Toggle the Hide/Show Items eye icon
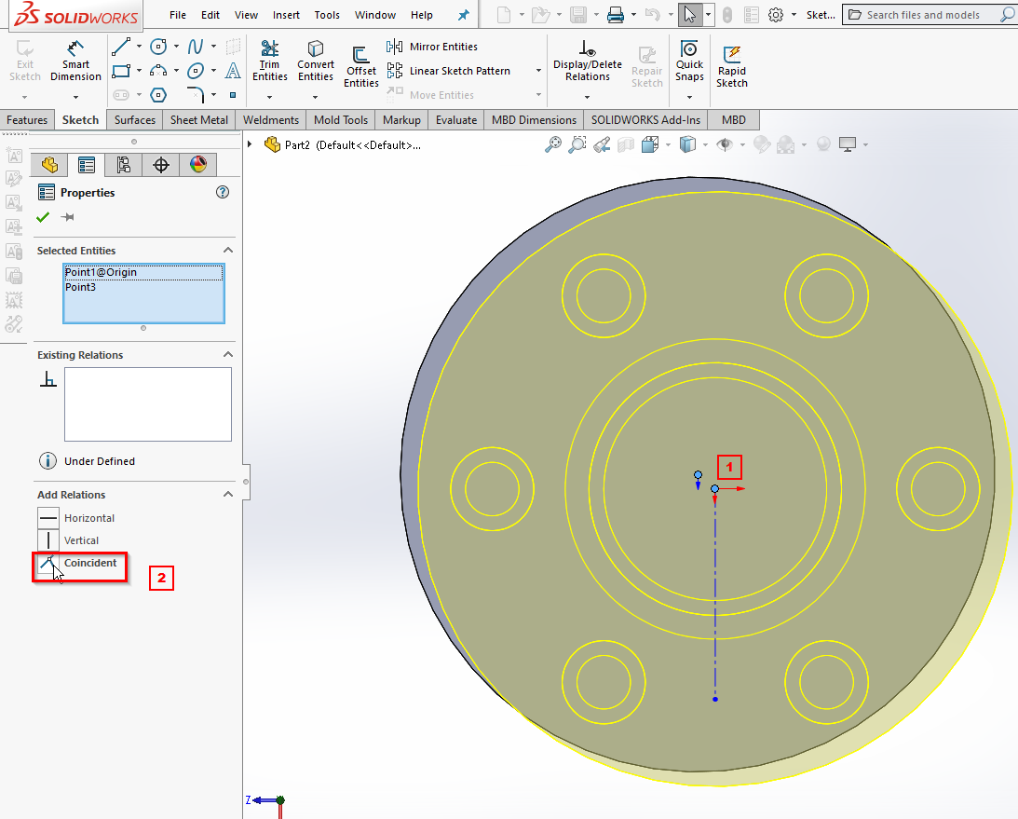 click(x=724, y=144)
